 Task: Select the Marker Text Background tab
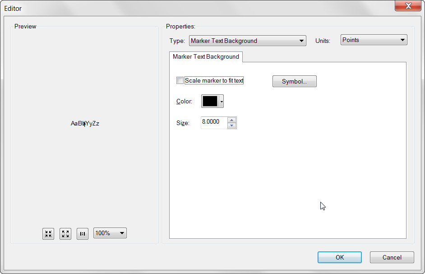tap(206, 57)
